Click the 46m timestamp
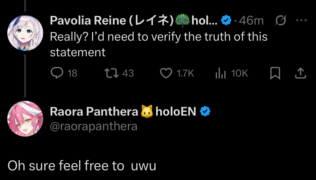316x180 pixels. point(251,20)
